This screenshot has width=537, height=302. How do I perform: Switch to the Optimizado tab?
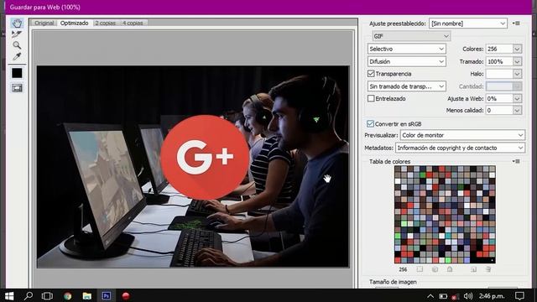pos(75,23)
